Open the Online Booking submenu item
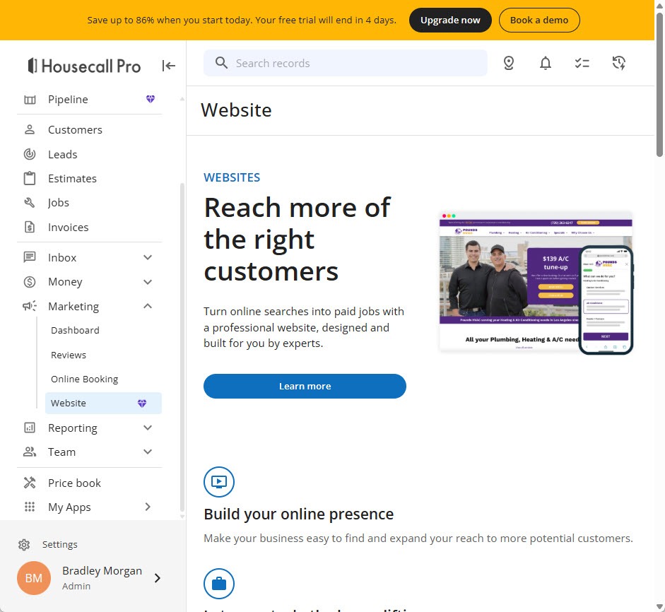 tap(84, 379)
